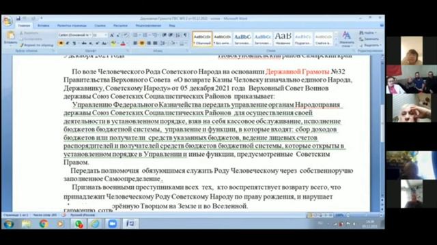Click the large Paste clipboard icon

[10, 36]
